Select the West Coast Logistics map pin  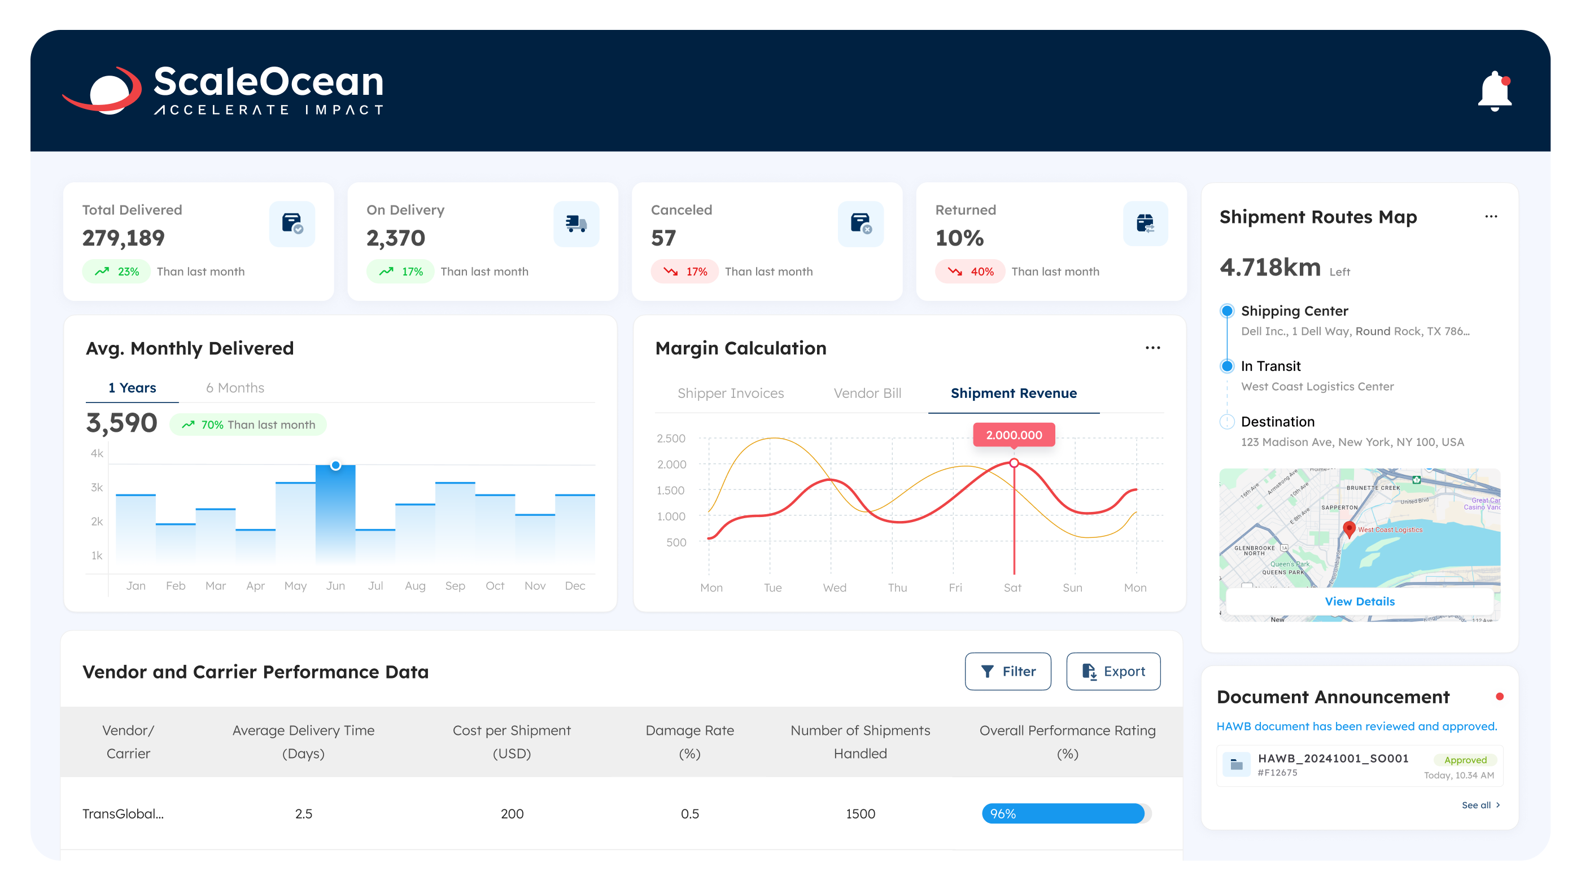1348,529
